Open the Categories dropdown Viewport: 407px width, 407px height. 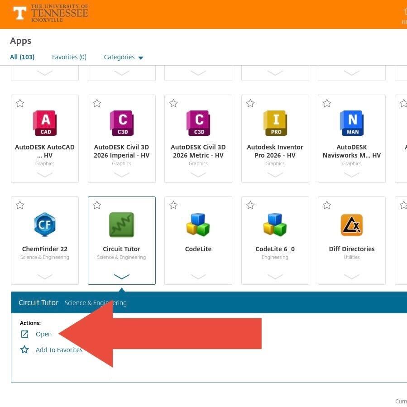pos(123,57)
